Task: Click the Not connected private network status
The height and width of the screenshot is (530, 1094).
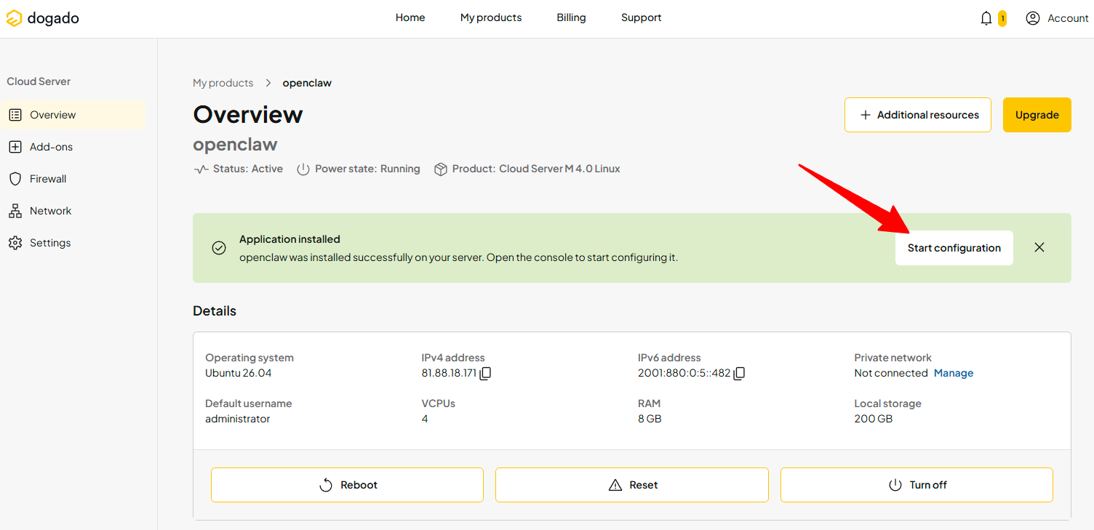Action: pyautogui.click(x=891, y=373)
